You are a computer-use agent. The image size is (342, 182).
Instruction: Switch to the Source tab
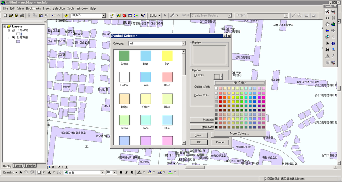tap(18, 166)
